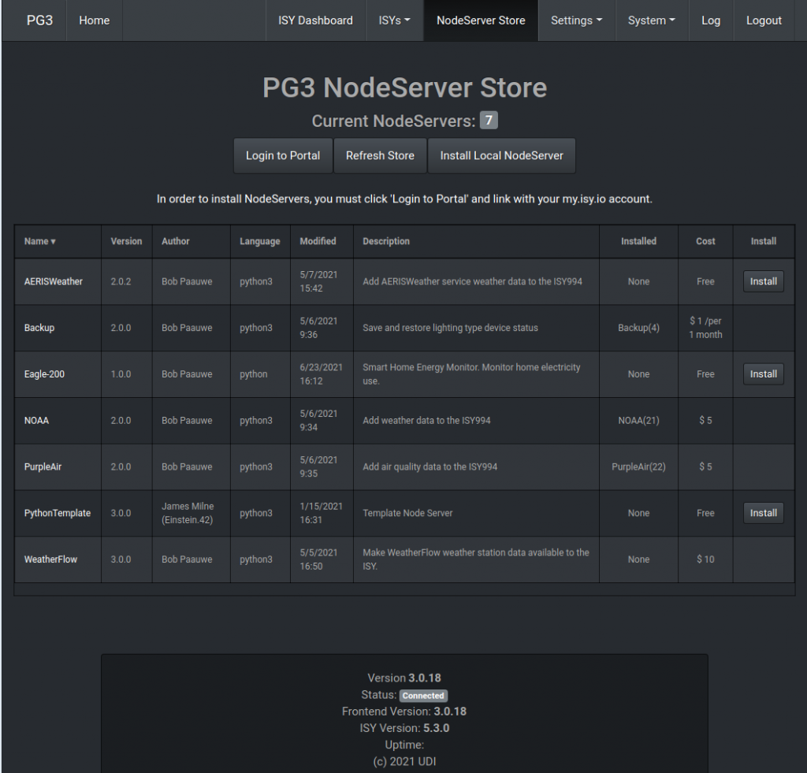Click the NOAA(21) installed entry
Image resolution: width=807 pixels, height=773 pixels.
point(638,421)
